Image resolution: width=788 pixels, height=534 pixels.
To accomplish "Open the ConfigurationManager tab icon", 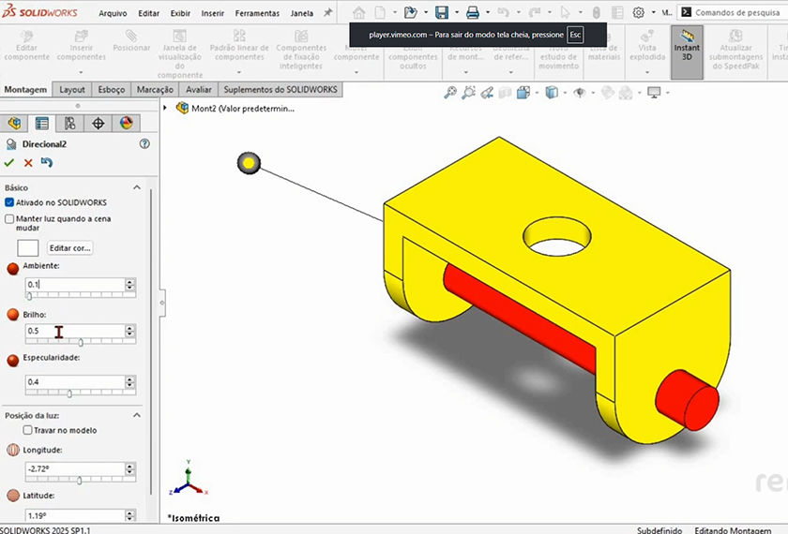I will pyautogui.click(x=70, y=124).
